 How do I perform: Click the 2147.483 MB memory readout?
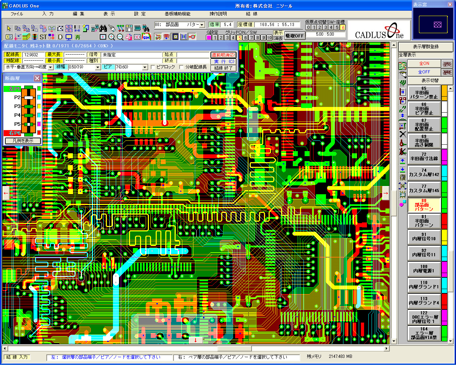click(340, 356)
